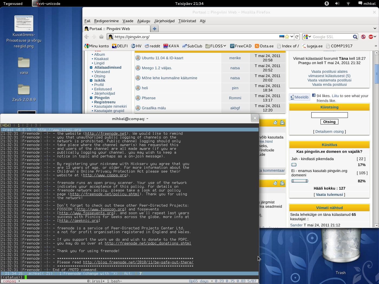
Task: Expand the FLOSS bookmarks folder
Action: 216,46
